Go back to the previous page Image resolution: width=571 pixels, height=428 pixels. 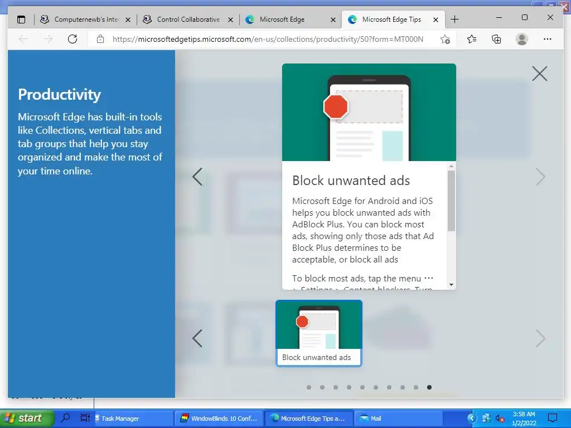coord(23,39)
